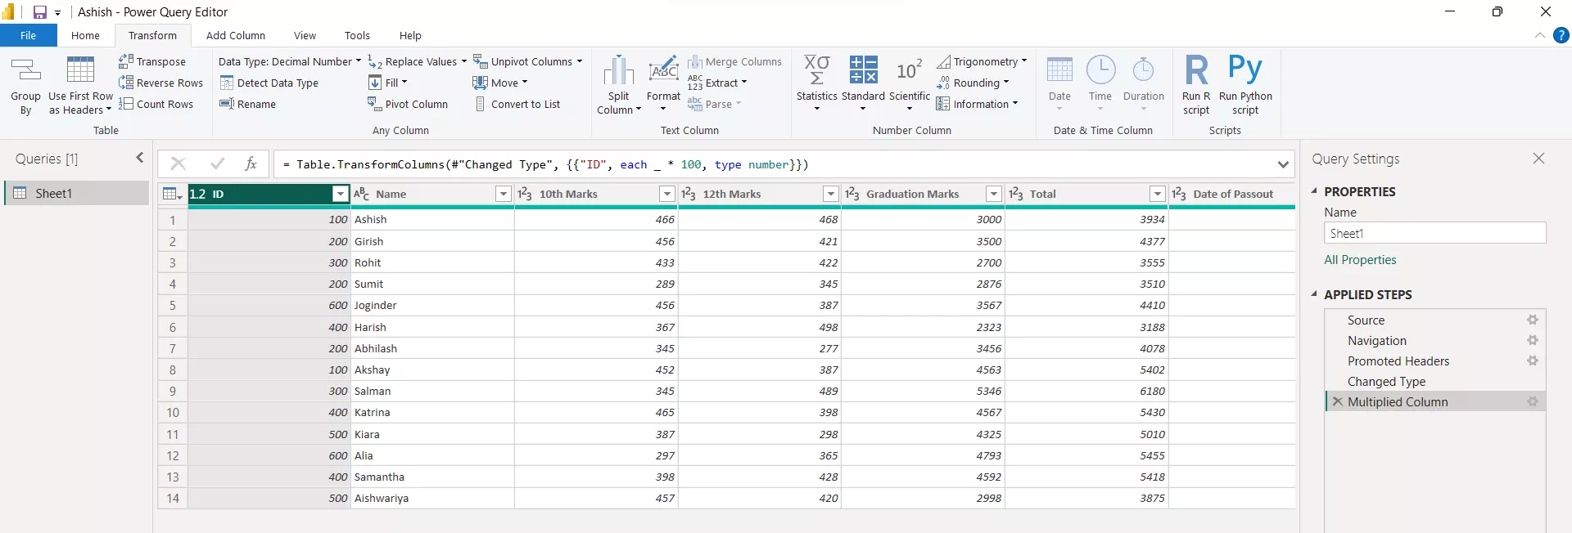Open Graduation Marks column filter dropdown
This screenshot has height=533, width=1572.
pyautogui.click(x=994, y=194)
